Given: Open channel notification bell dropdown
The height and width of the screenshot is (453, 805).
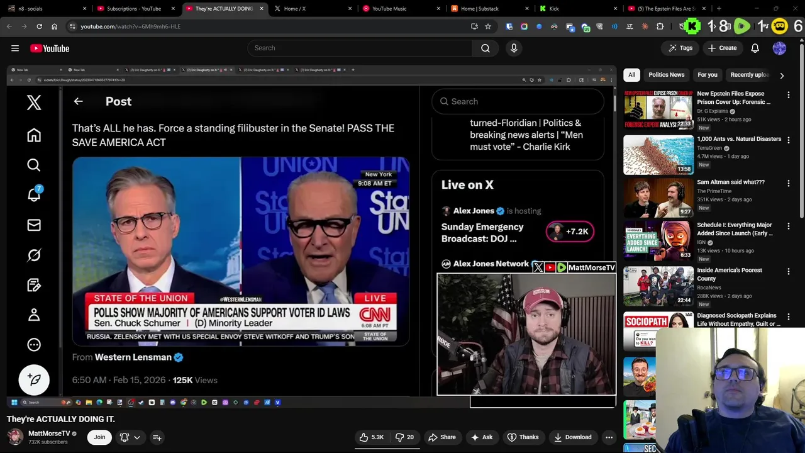Looking at the screenshot, I should point(130,437).
